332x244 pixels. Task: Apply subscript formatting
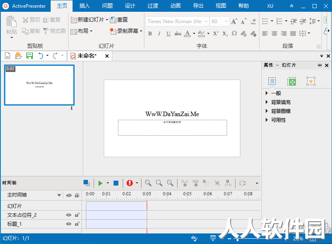click(225, 34)
